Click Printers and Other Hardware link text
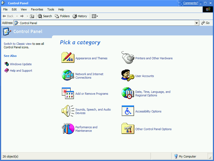 pos(154,58)
